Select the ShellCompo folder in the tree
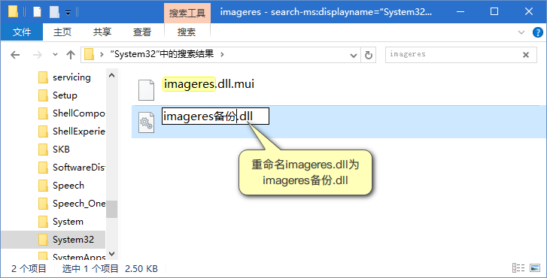The width and height of the screenshot is (547, 278). click(78, 113)
